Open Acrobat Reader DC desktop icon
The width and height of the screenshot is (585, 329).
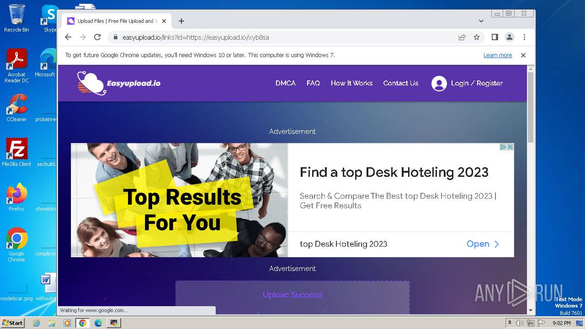(x=16, y=66)
